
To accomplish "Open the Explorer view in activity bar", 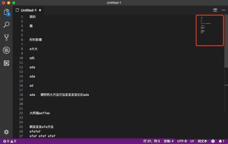I will click(6, 12).
